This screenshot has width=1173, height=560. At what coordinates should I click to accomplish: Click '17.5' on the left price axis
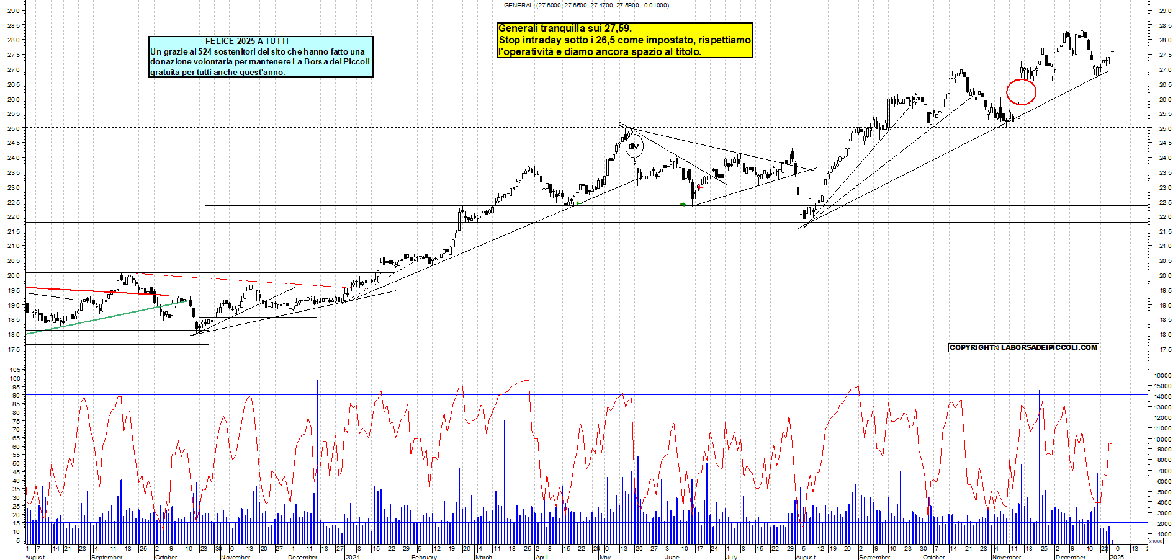13,350
